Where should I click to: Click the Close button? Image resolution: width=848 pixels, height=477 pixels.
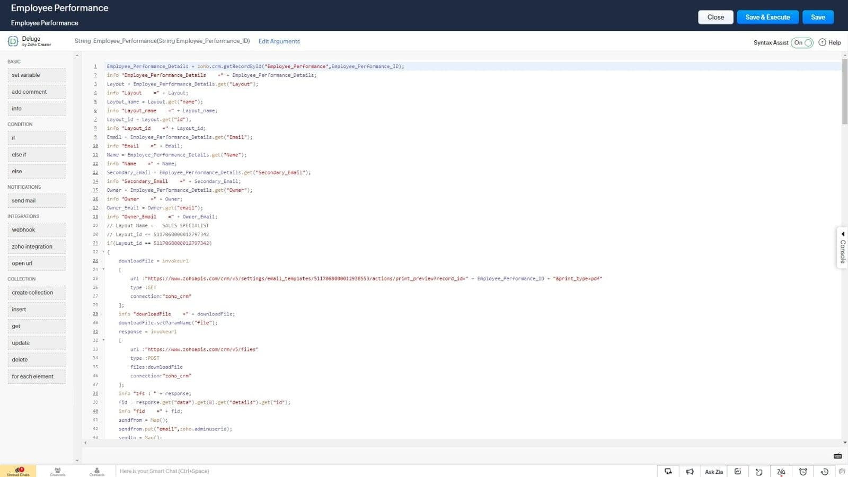point(715,17)
